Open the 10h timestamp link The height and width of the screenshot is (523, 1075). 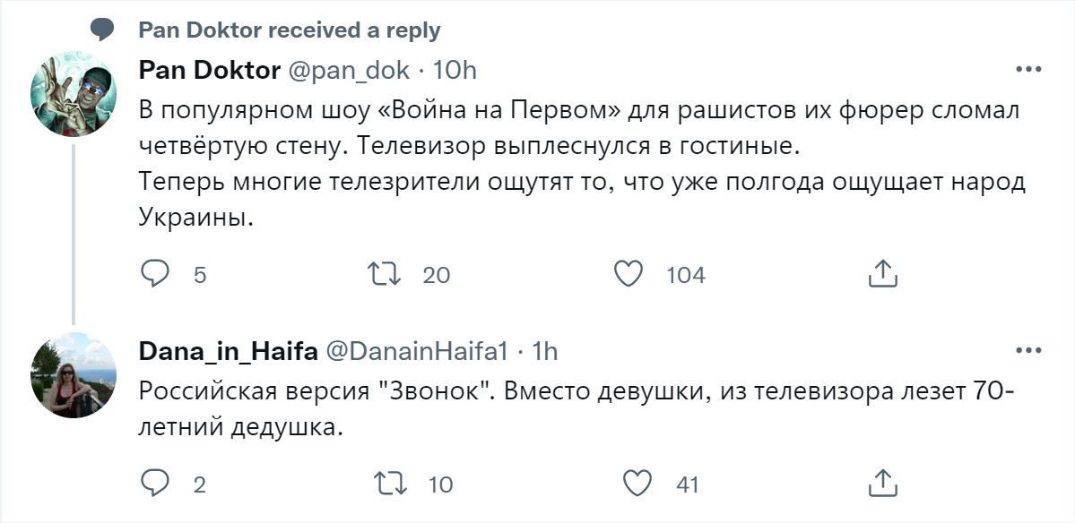pos(455,70)
